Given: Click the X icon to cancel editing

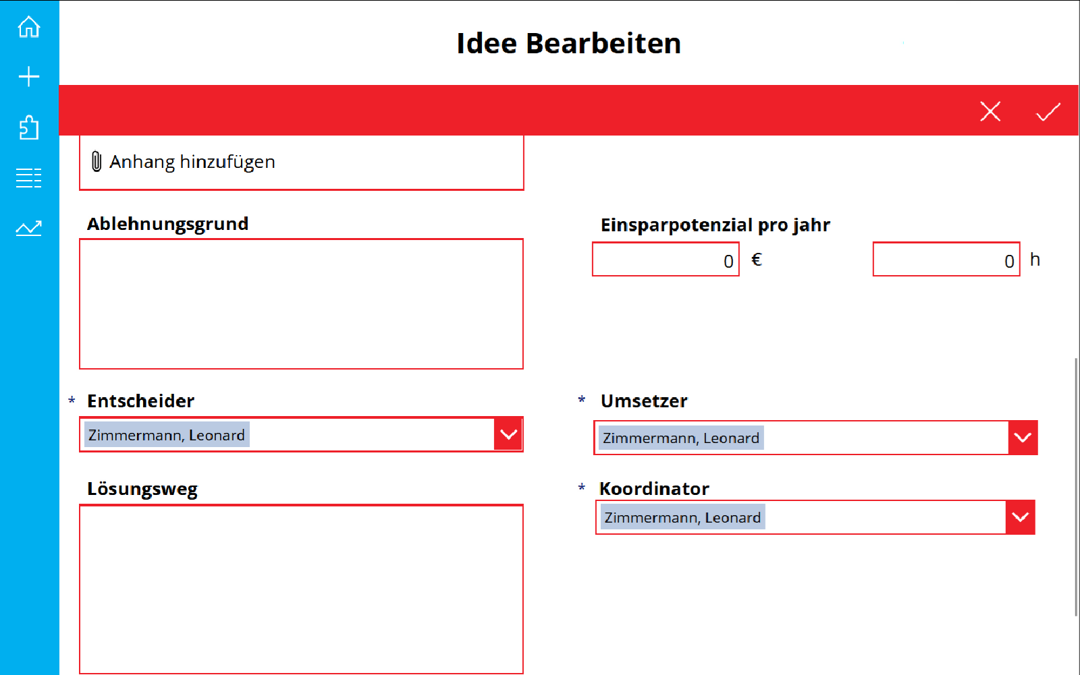Looking at the screenshot, I should coord(990,111).
